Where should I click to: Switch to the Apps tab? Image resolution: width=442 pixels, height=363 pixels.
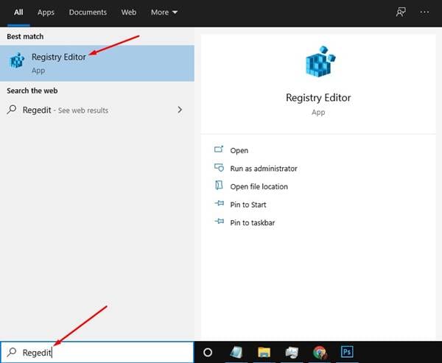point(46,13)
